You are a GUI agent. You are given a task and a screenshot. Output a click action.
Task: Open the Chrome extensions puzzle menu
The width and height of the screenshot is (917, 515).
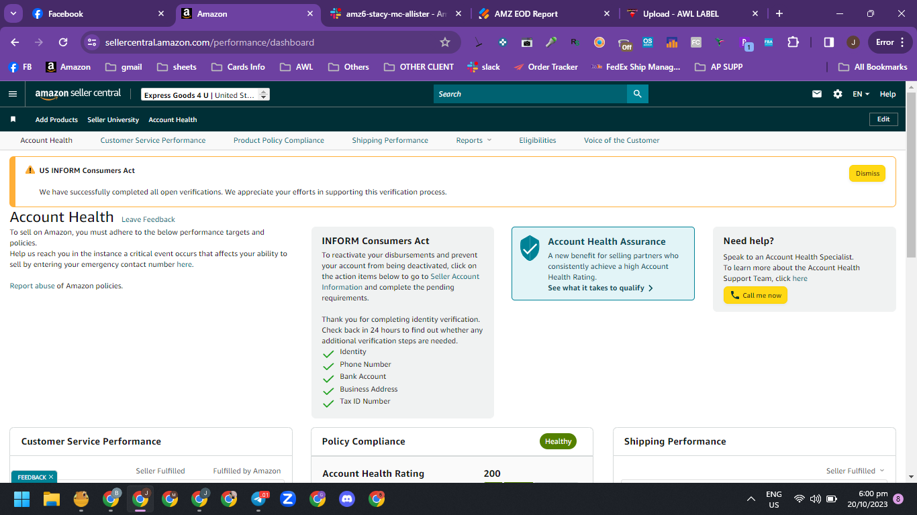pyautogui.click(x=793, y=42)
